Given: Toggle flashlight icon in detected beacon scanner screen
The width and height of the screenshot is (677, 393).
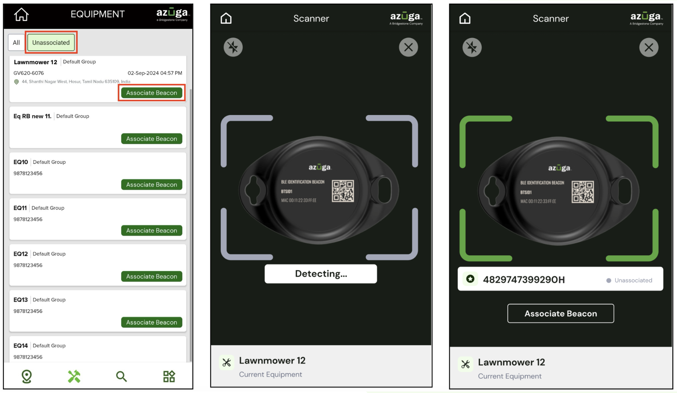Looking at the screenshot, I should coord(472,47).
